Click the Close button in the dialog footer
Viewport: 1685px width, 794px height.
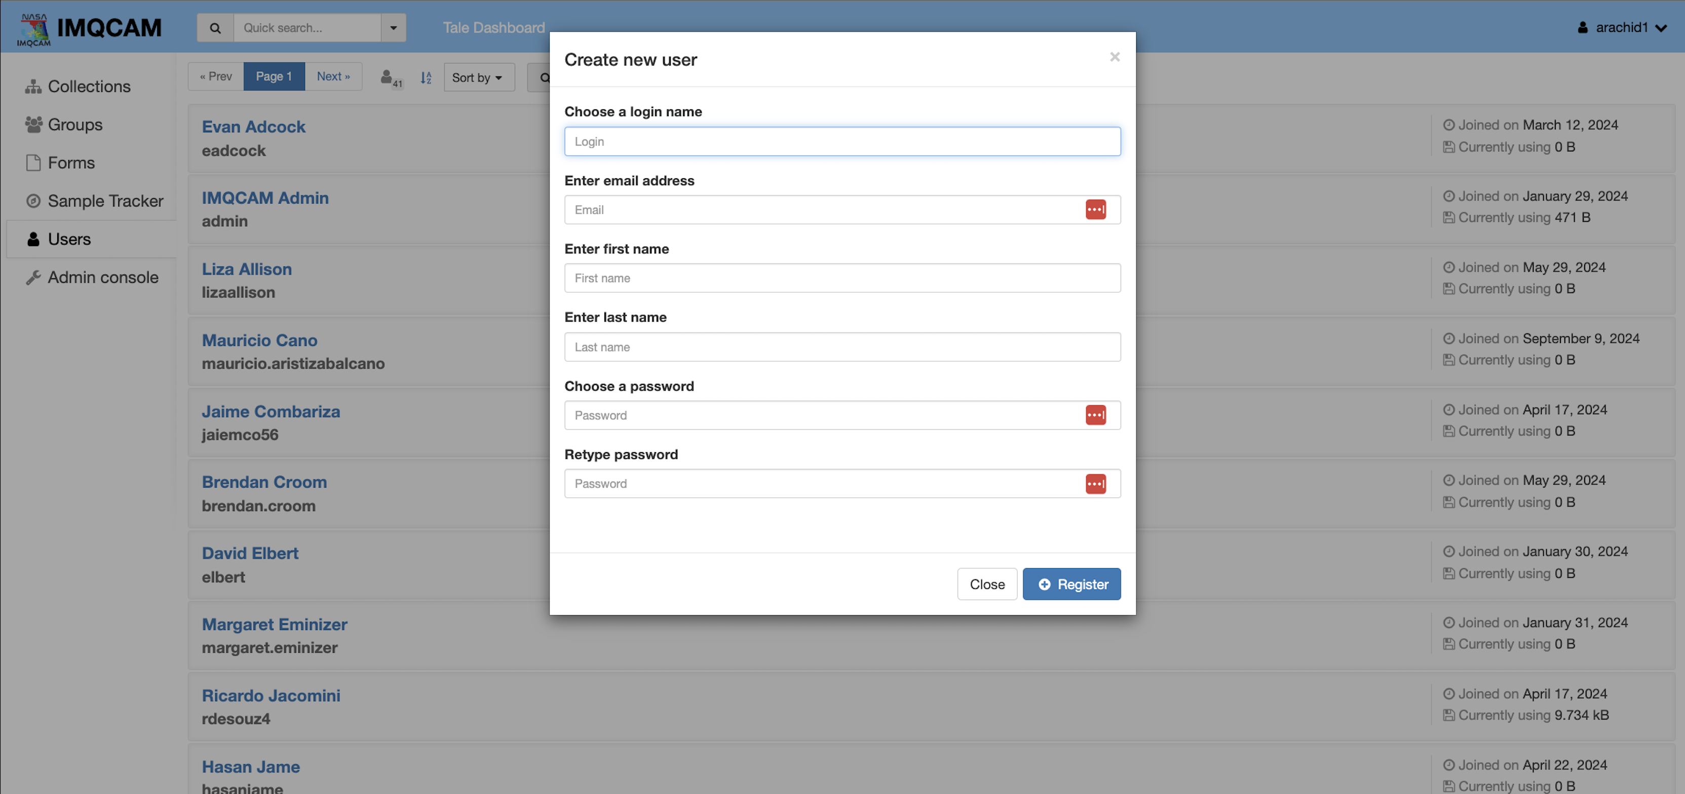pyautogui.click(x=987, y=584)
